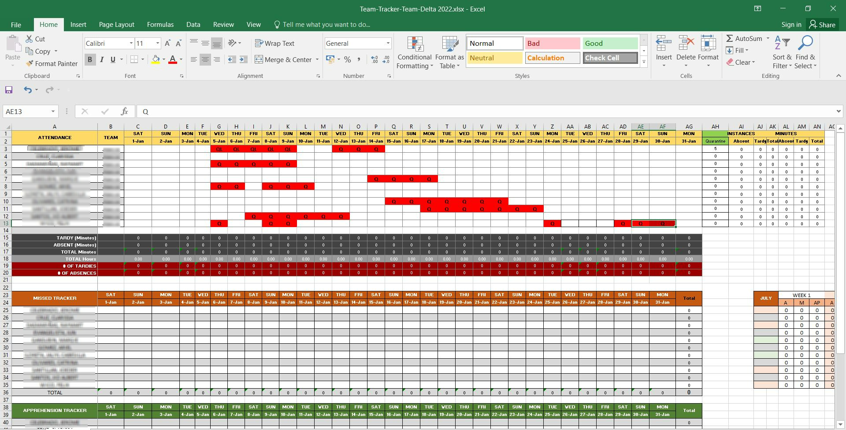Toggle Align Left for cell text
The height and width of the screenshot is (430, 846).
click(x=193, y=59)
